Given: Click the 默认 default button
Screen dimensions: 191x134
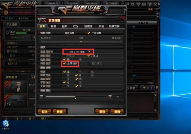Looking at the screenshot, I should (x=45, y=111).
